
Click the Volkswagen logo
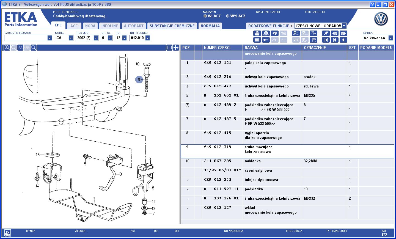[x=381, y=19]
